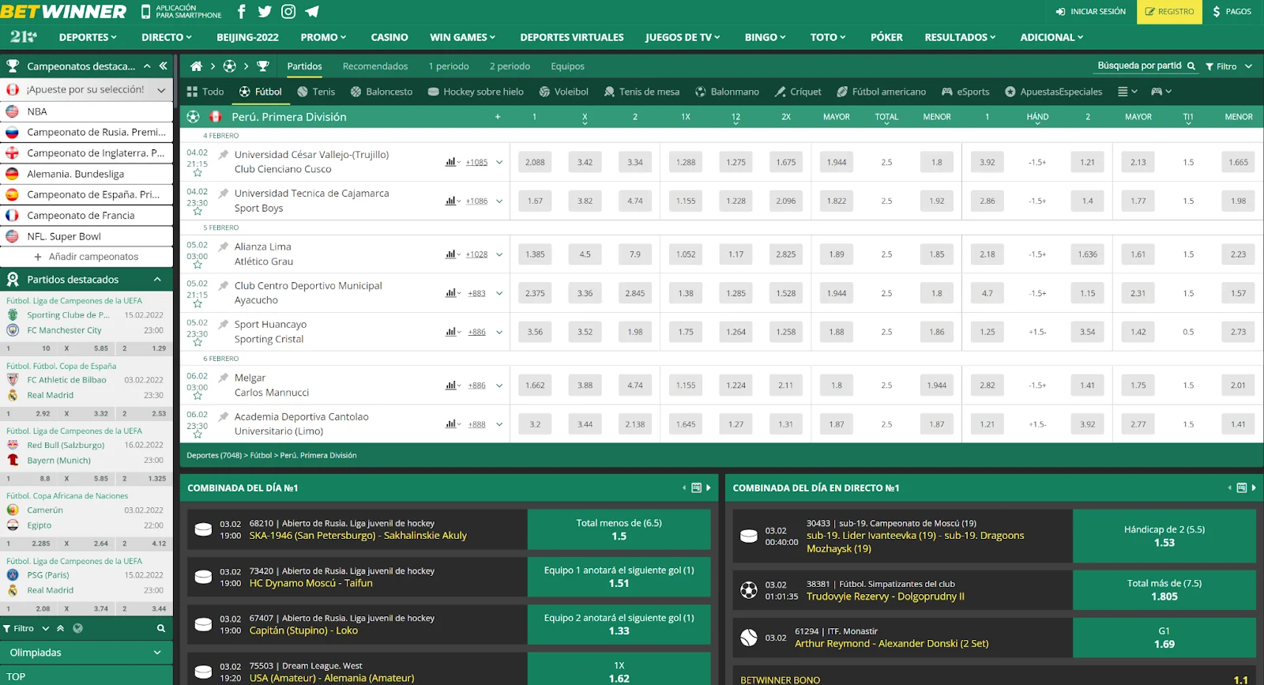Open Alemania. Bundesliga in sidebar
Viewport: 1264px width, 685px height.
tap(86, 174)
